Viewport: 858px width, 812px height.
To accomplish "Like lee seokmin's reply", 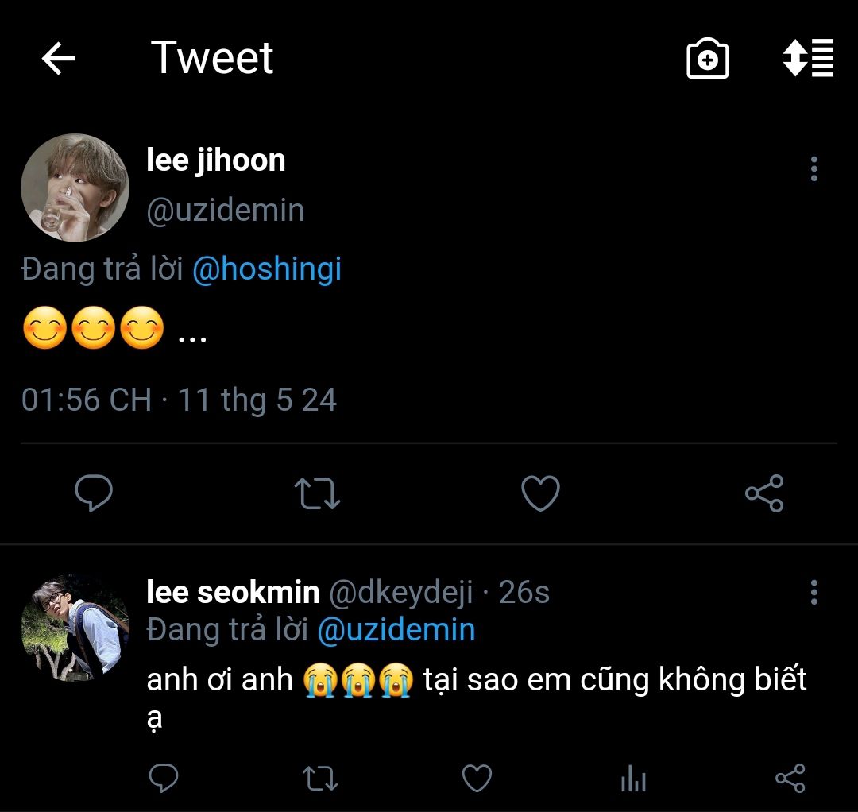I will [477, 778].
